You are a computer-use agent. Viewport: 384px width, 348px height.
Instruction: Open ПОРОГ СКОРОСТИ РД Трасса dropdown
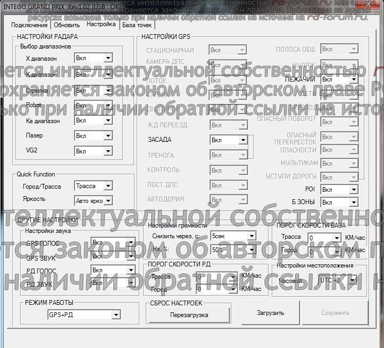tap(216, 277)
